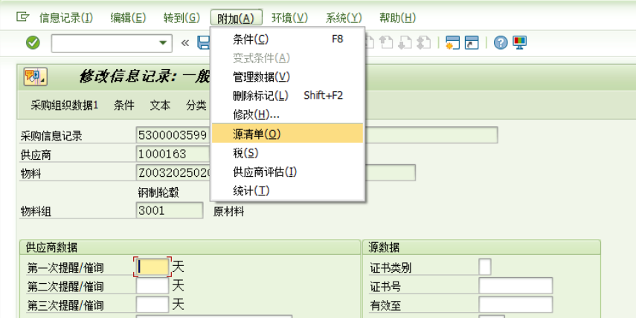Open the 编辑(E) menu

[128, 17]
